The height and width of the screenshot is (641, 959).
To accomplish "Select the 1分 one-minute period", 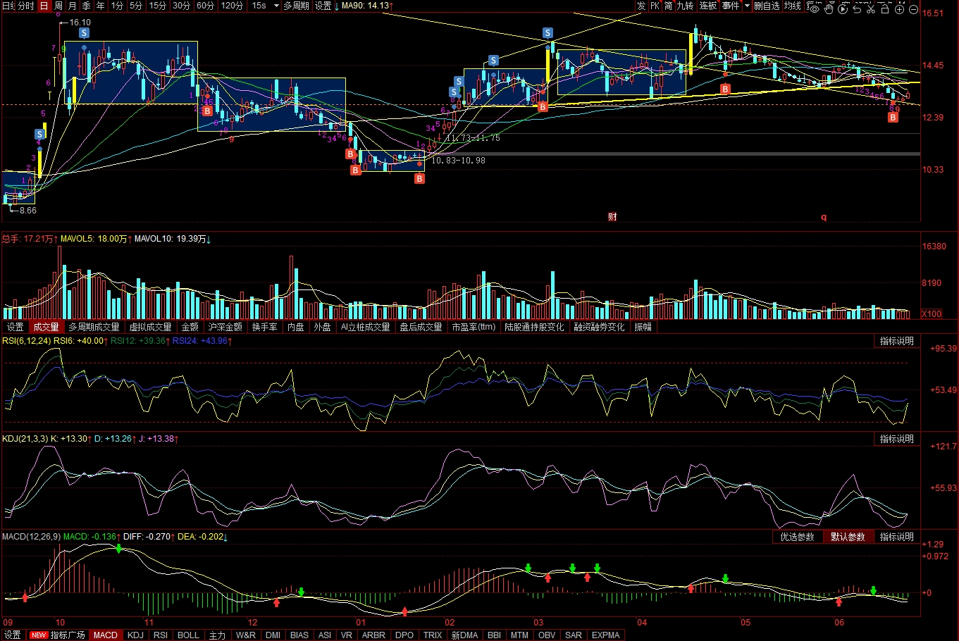I will (117, 6).
